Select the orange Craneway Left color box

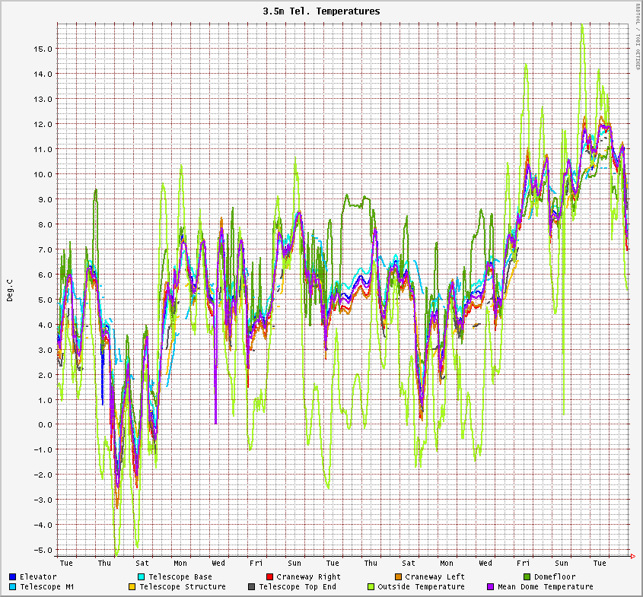(x=398, y=577)
